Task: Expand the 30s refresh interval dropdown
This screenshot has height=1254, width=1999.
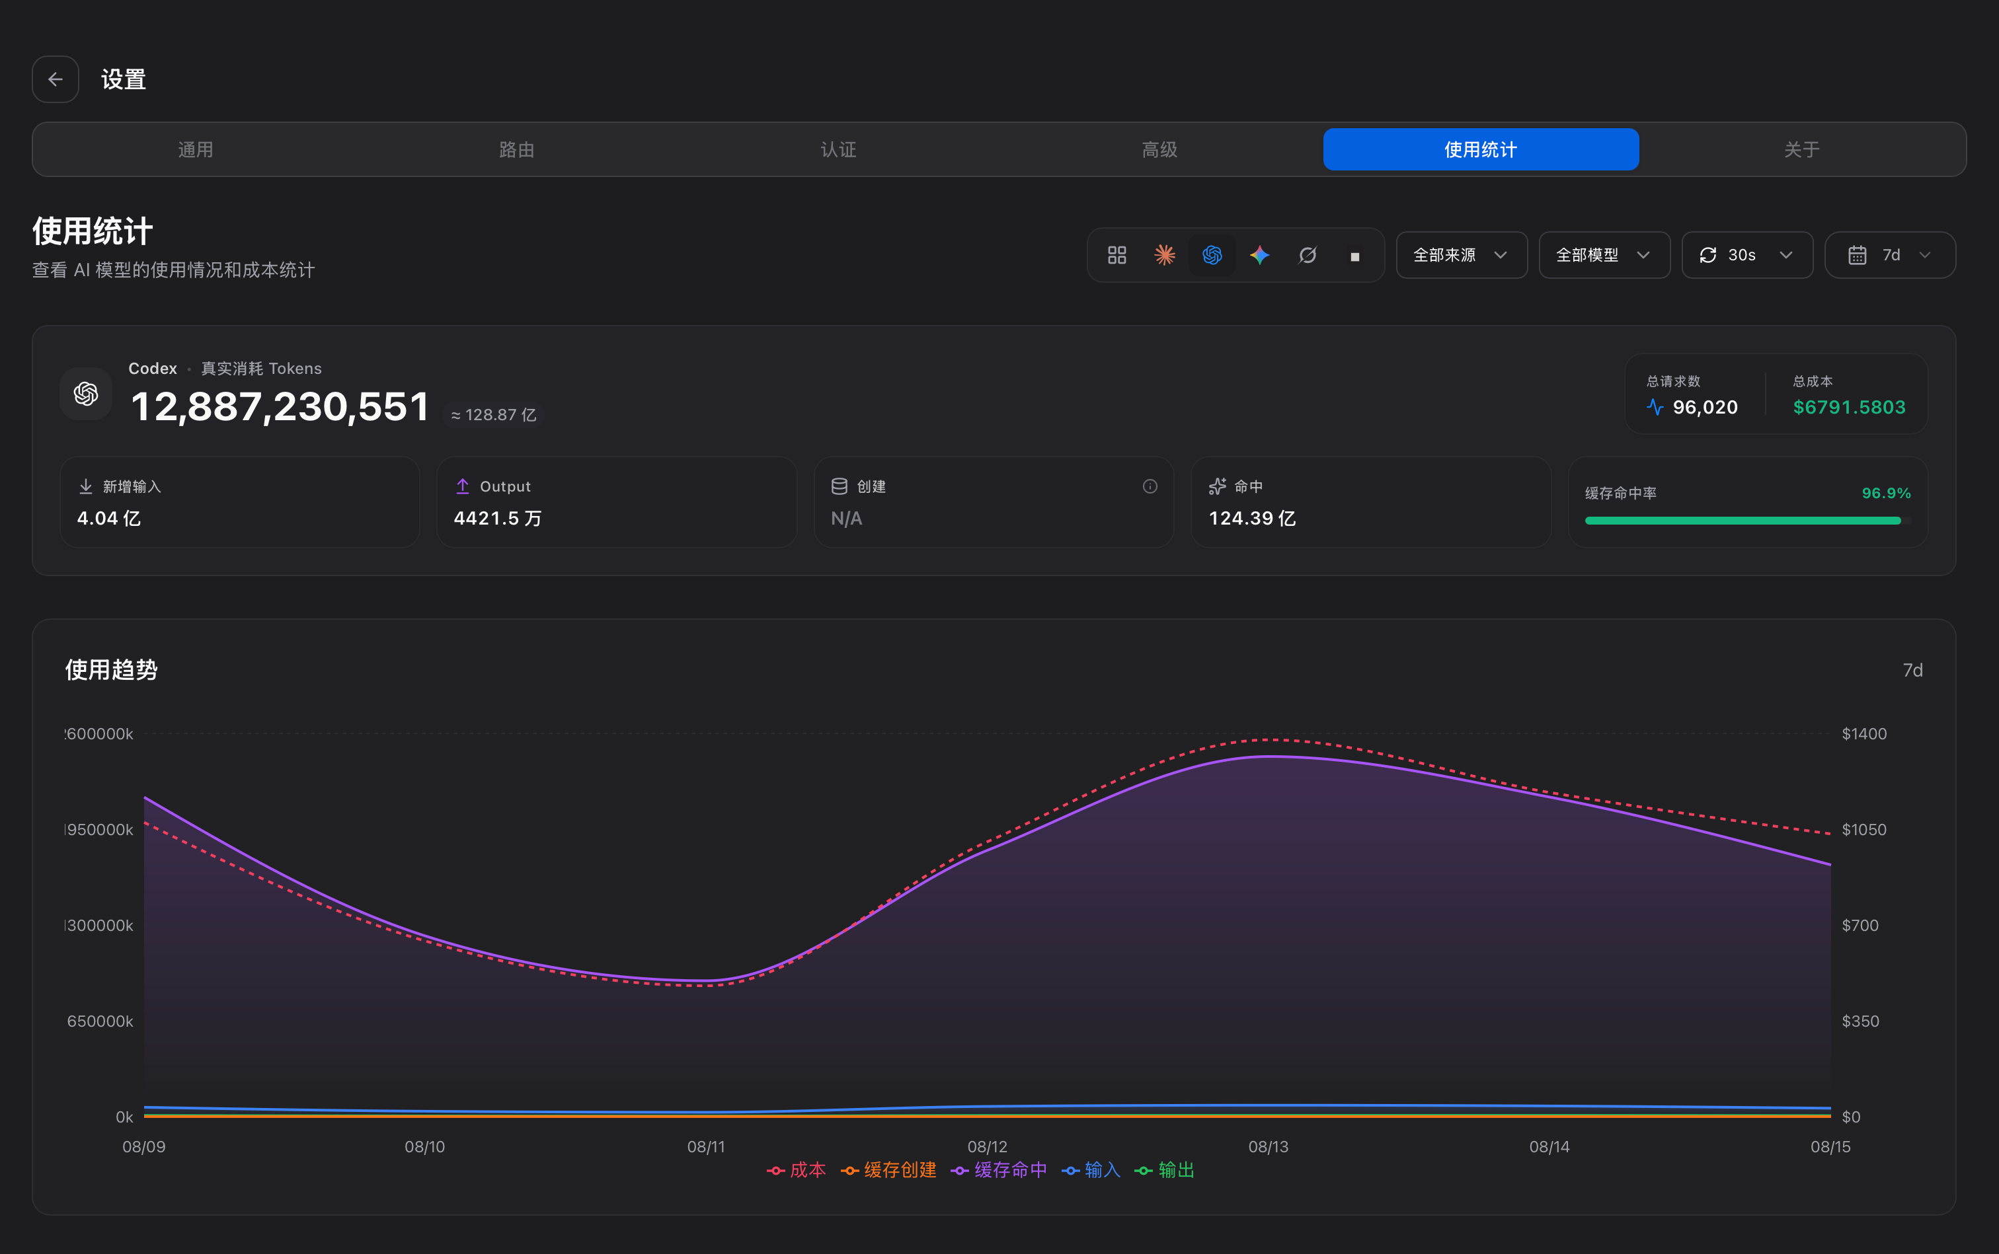Action: [1746, 254]
